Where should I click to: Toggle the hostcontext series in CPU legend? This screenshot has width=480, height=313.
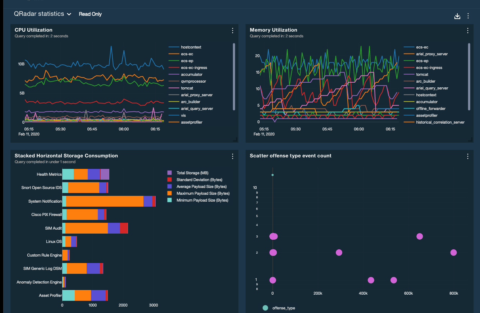click(x=191, y=47)
